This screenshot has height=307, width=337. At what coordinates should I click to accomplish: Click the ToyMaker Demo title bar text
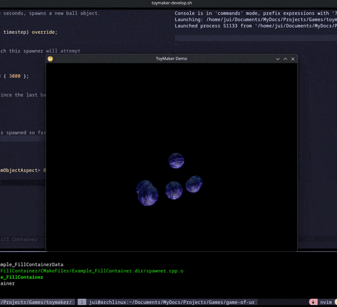pos(172,59)
